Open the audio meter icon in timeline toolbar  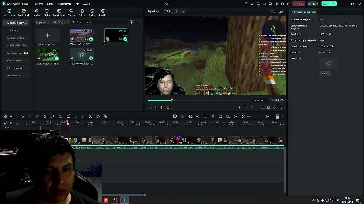click(x=278, y=116)
